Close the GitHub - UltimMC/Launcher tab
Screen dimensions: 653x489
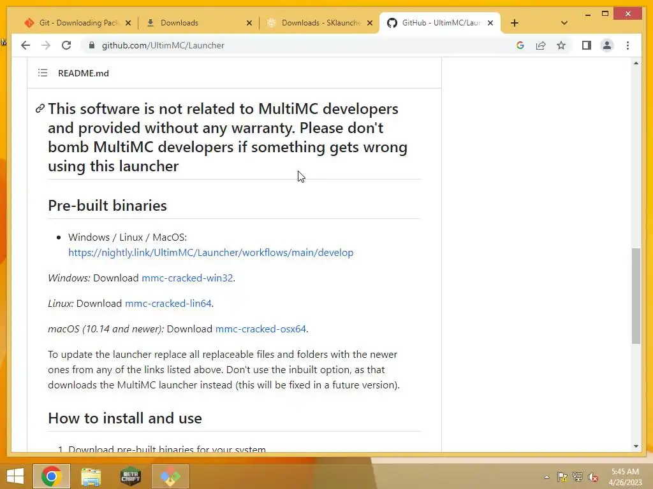pyautogui.click(x=490, y=23)
